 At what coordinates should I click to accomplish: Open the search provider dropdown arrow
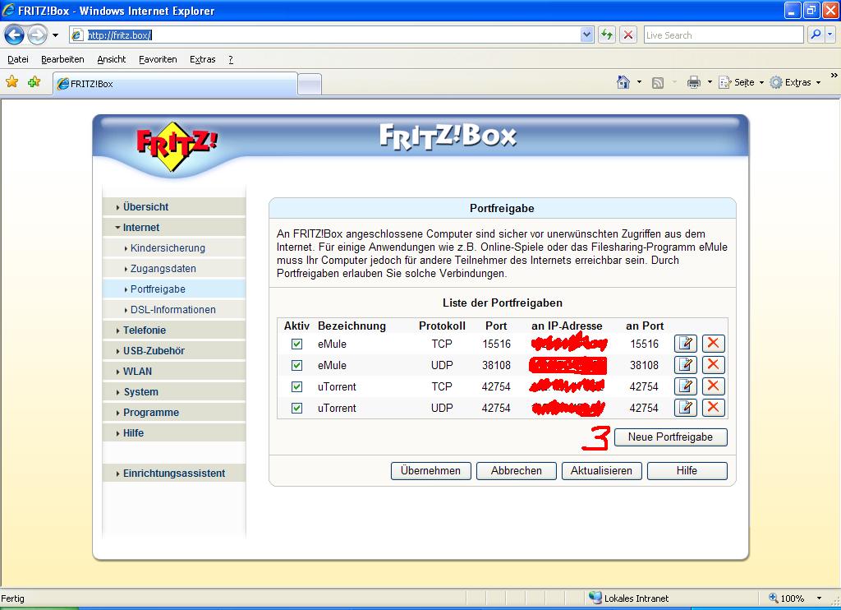pyautogui.click(x=830, y=35)
